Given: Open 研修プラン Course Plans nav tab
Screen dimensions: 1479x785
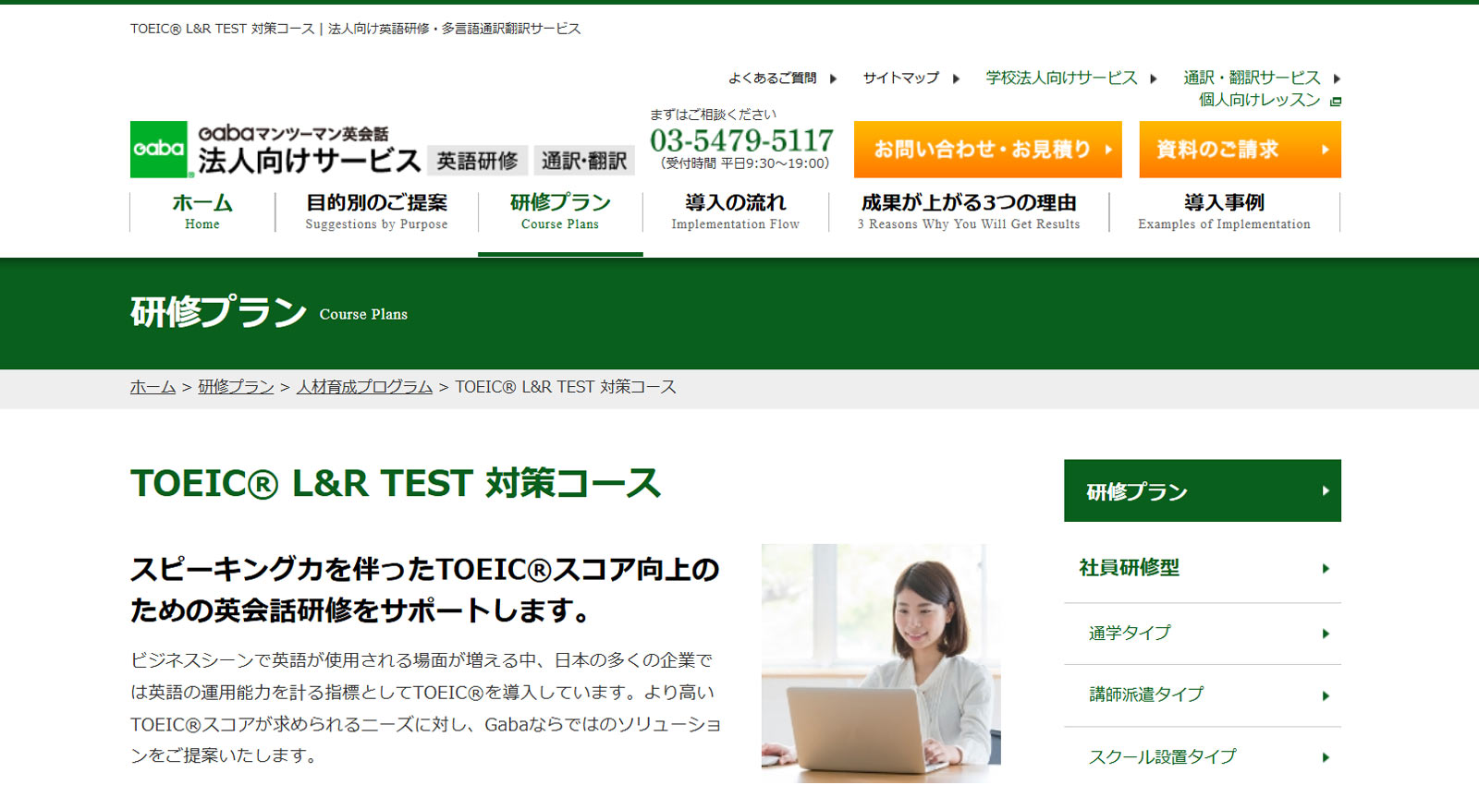Looking at the screenshot, I should tap(560, 211).
